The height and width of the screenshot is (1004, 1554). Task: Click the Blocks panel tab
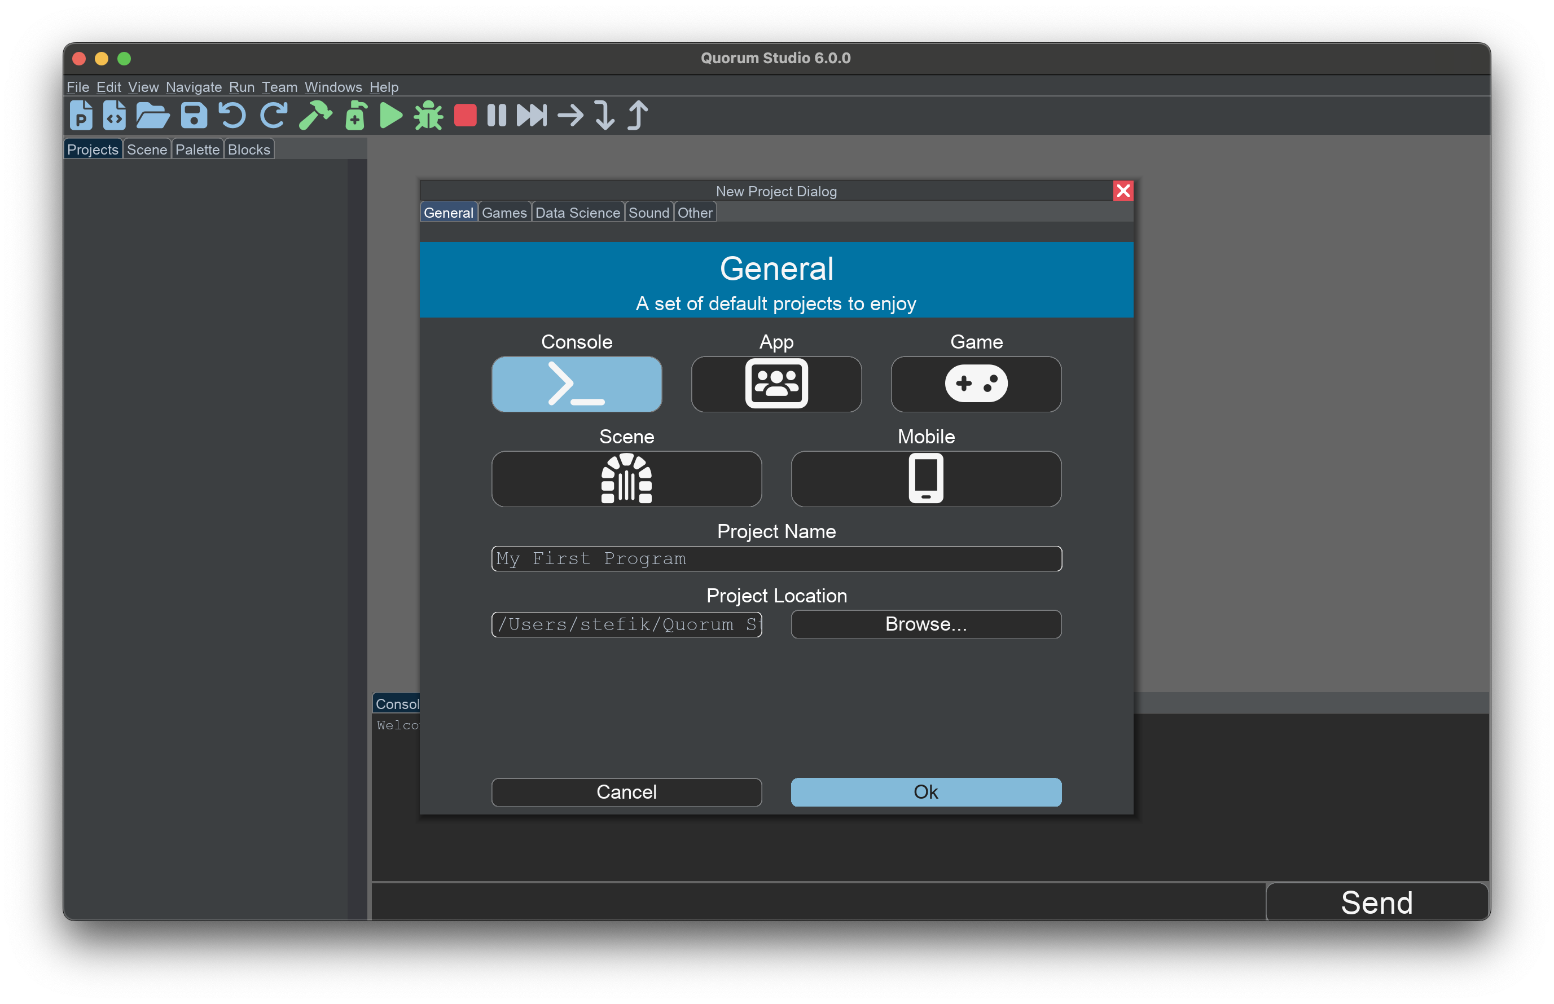tap(251, 148)
